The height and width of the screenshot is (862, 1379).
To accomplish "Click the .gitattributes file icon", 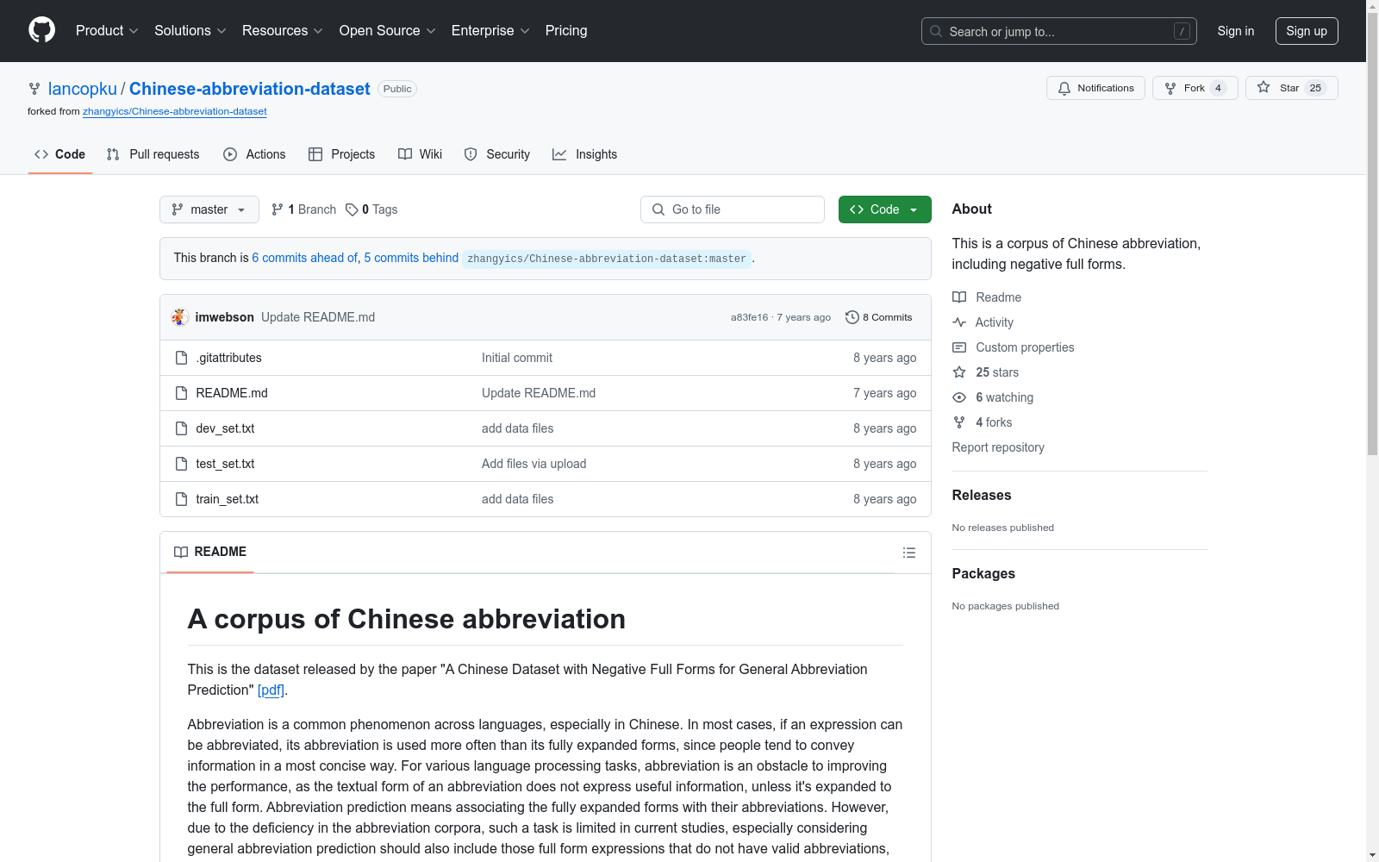I will (181, 358).
